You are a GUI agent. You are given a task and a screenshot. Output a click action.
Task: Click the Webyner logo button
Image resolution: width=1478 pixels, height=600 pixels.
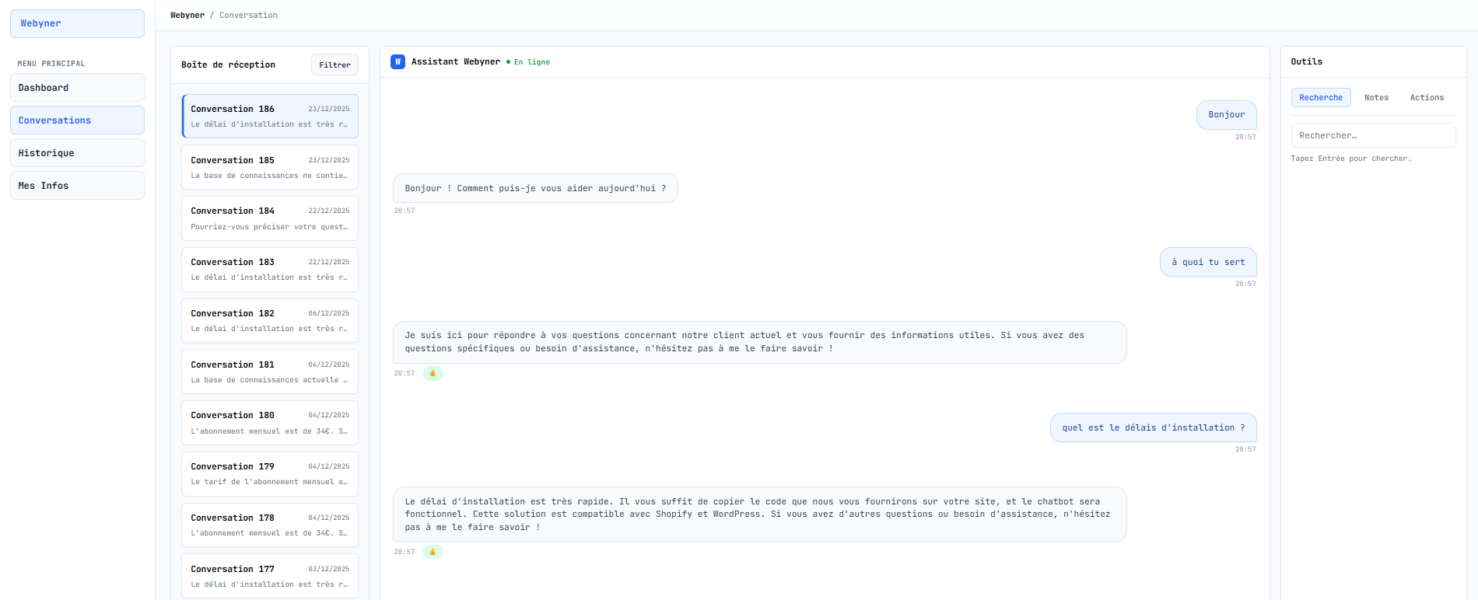(77, 23)
